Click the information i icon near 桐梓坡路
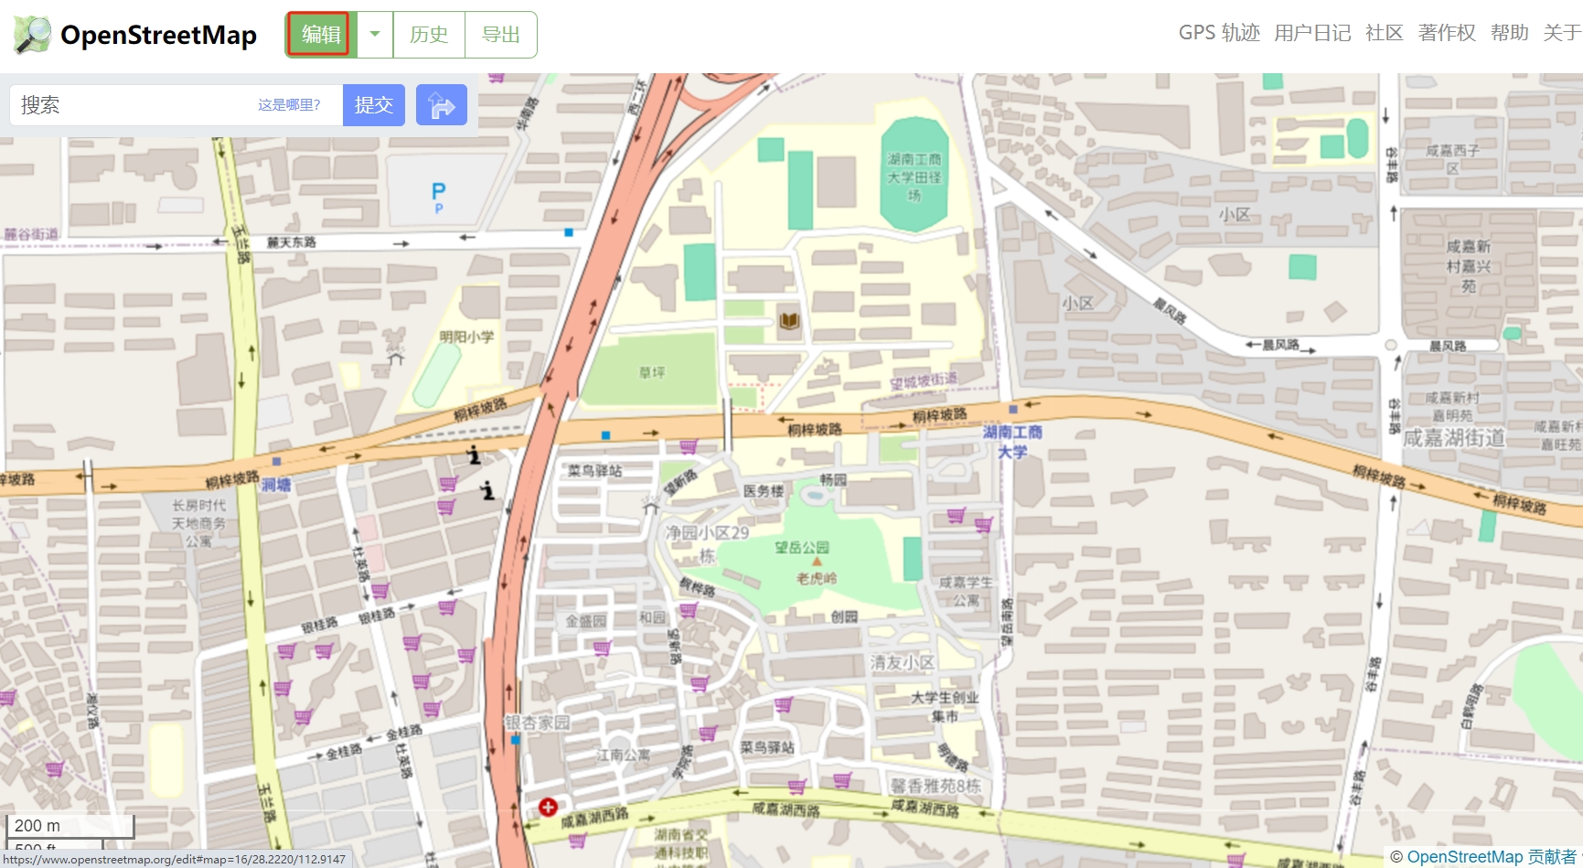 (x=476, y=455)
